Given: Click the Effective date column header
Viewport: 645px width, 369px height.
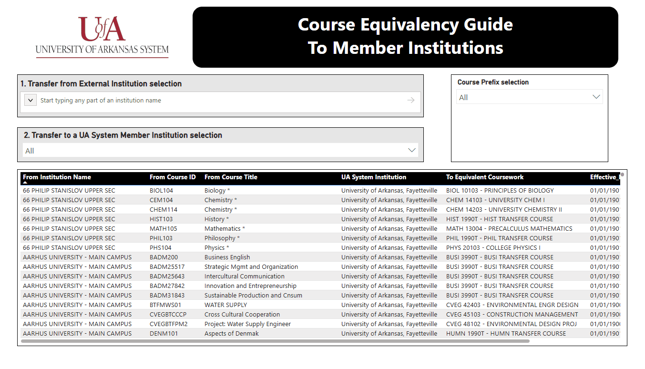Looking at the screenshot, I should (x=604, y=177).
